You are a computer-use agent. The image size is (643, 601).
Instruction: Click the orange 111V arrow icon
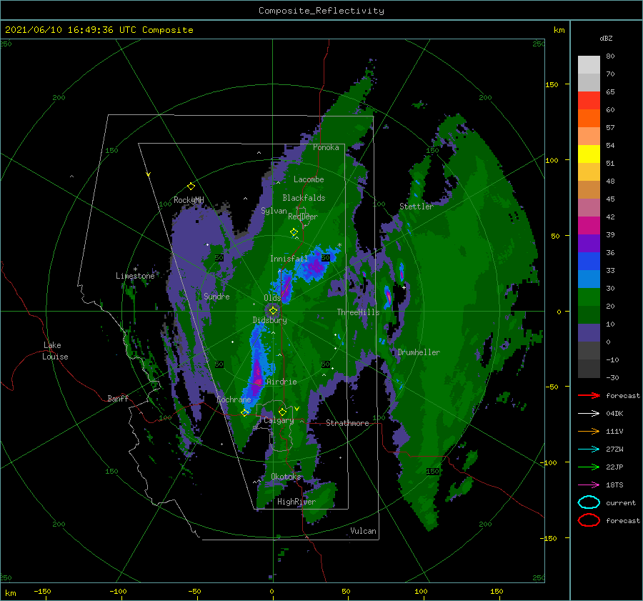coord(589,431)
